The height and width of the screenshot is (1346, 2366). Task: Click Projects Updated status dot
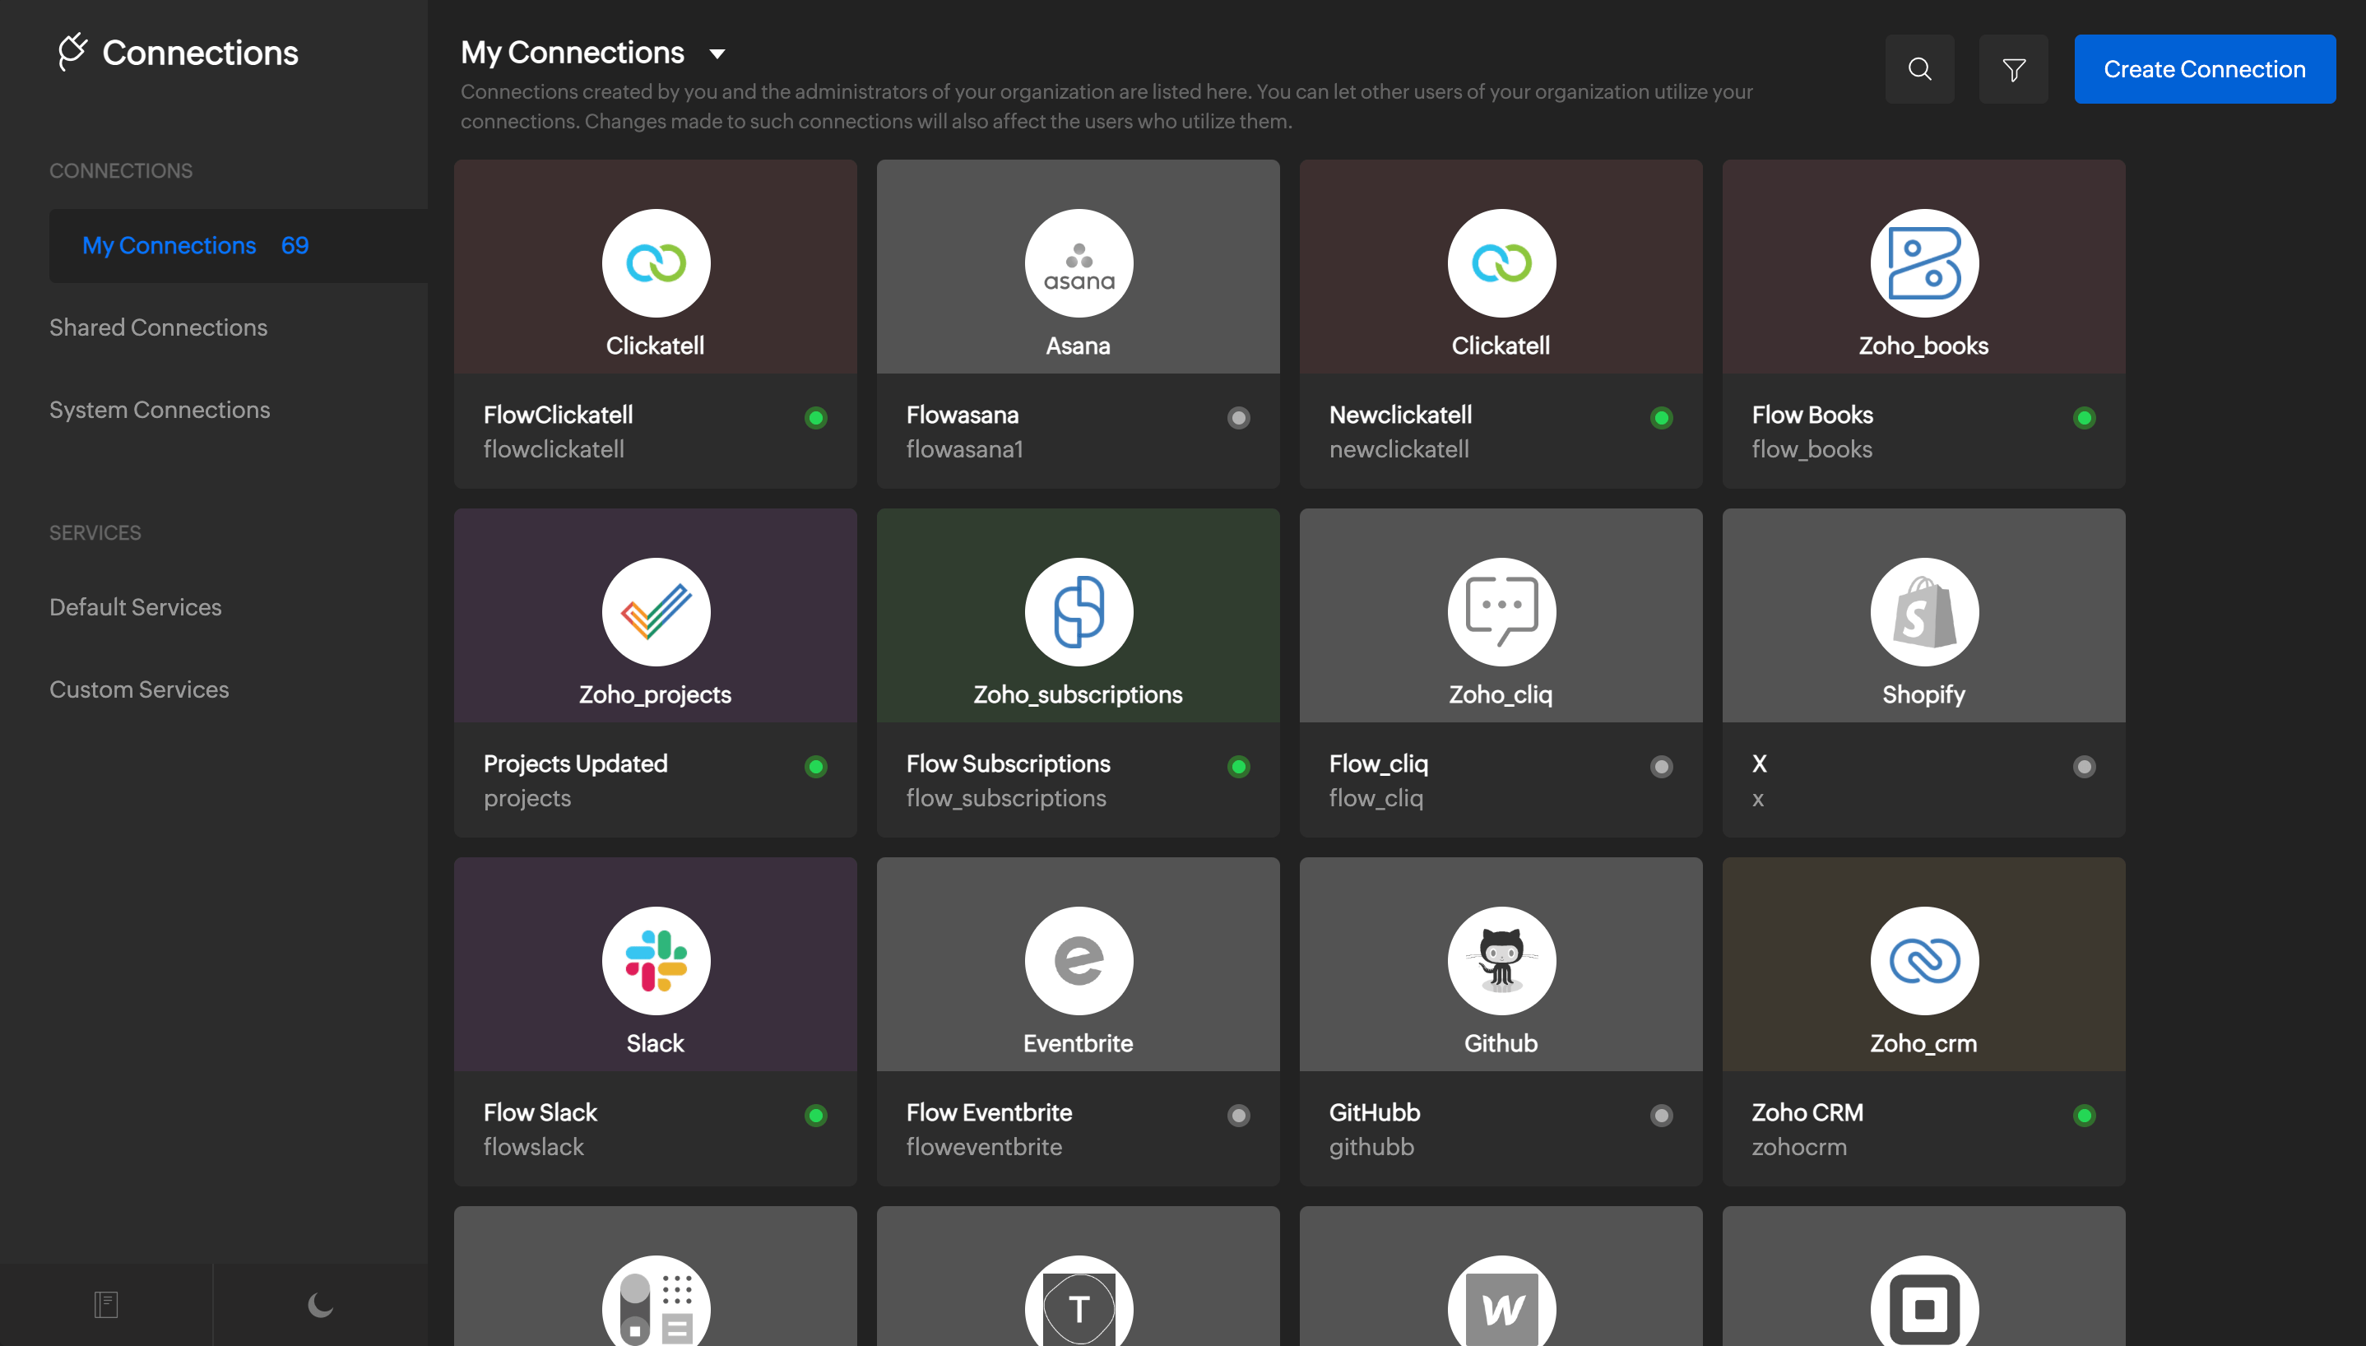[x=816, y=766]
